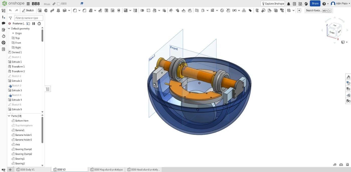
Task: Select the Boolean tool icon
Action: (x=142, y=11)
